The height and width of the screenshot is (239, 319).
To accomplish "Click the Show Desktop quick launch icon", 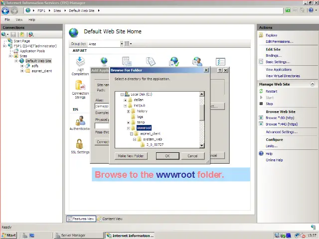I will (32, 236).
